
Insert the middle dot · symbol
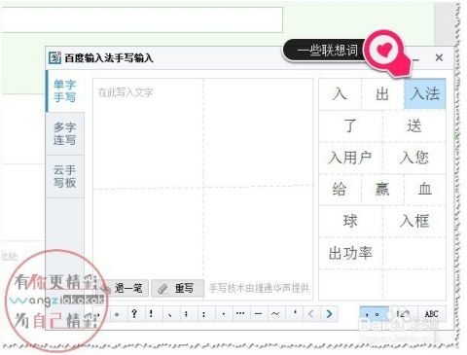(223, 314)
